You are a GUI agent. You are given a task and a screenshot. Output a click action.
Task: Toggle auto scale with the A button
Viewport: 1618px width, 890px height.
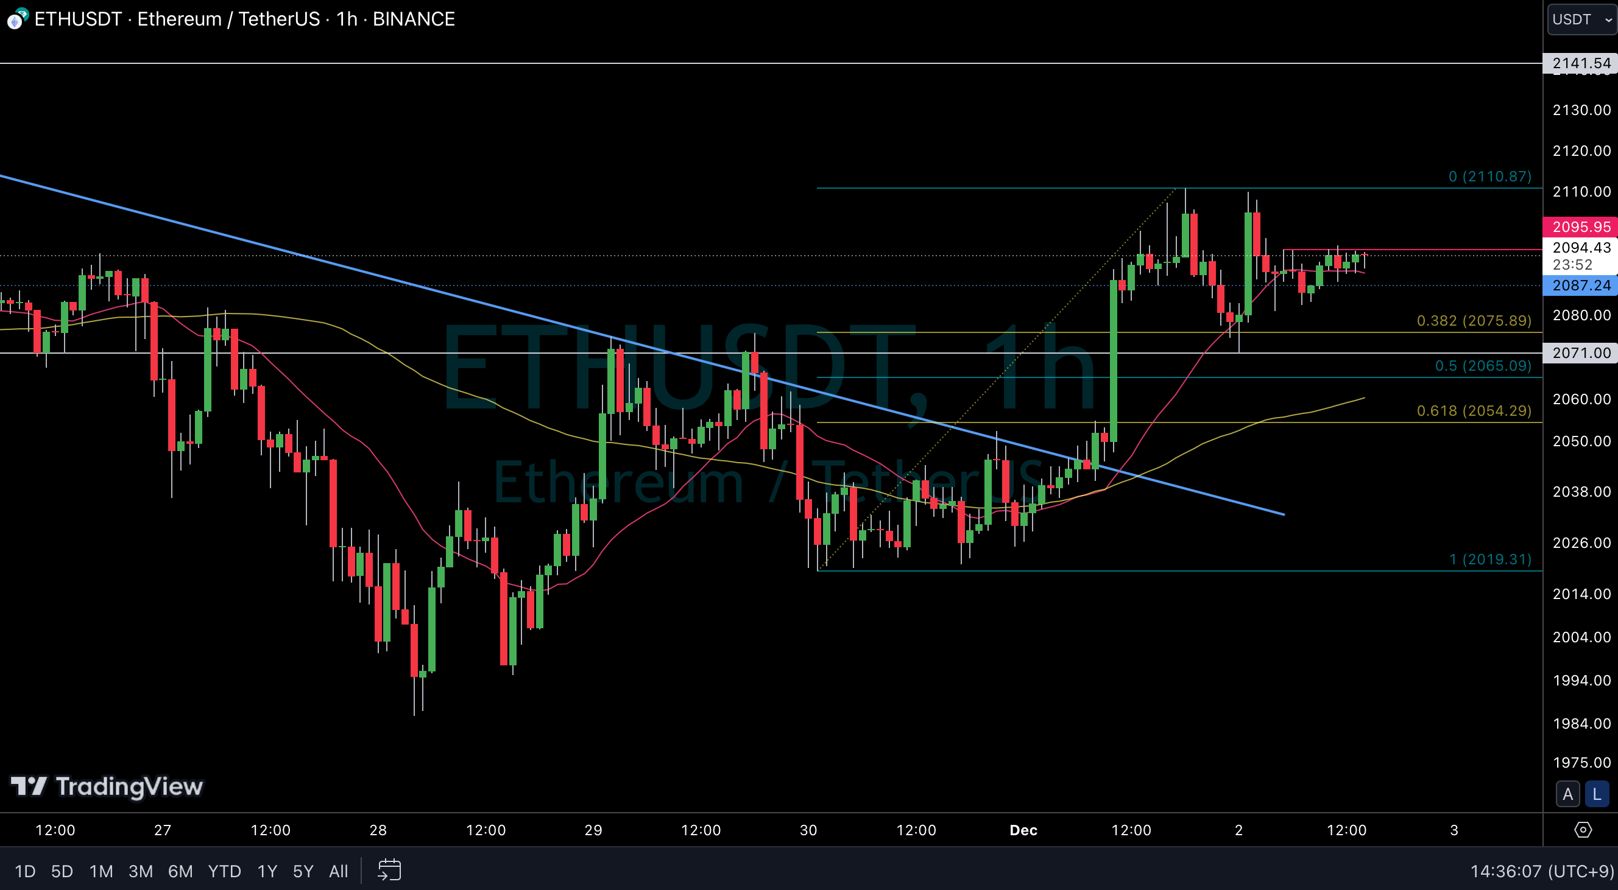click(x=1568, y=794)
